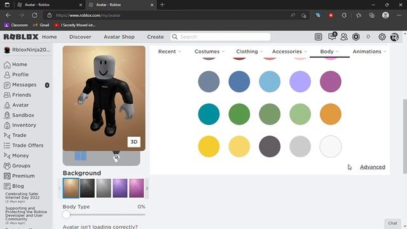Click the browser back arrow
The width and height of the screenshot is (407, 229).
tap(8, 15)
